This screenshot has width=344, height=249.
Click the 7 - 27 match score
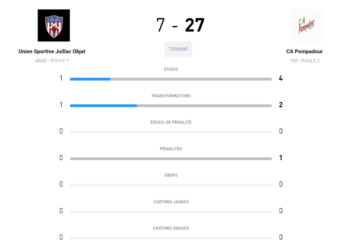pos(180,25)
